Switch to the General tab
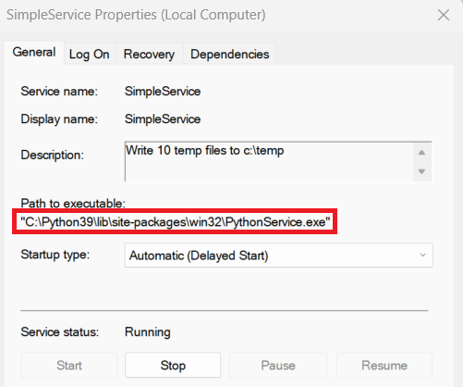Image resolution: width=463 pixels, height=387 pixels. [x=34, y=52]
